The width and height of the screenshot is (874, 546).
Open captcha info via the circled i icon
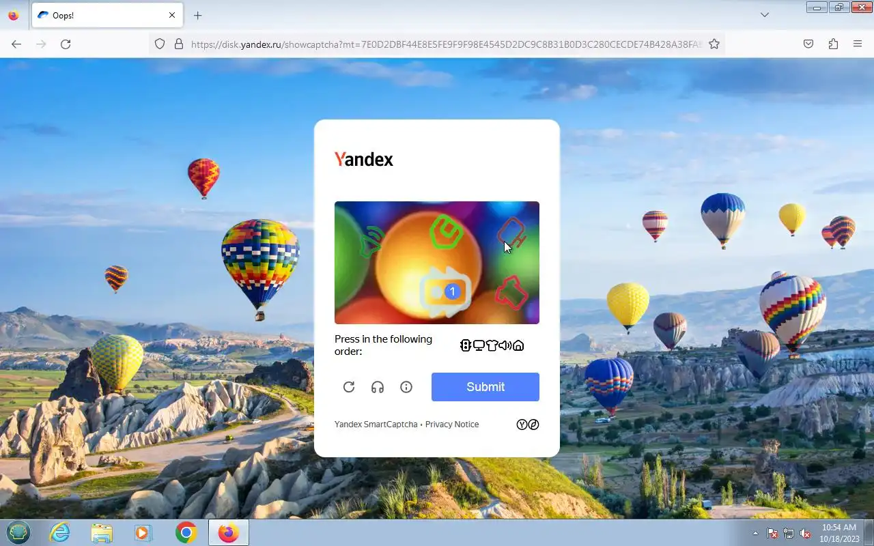point(406,387)
